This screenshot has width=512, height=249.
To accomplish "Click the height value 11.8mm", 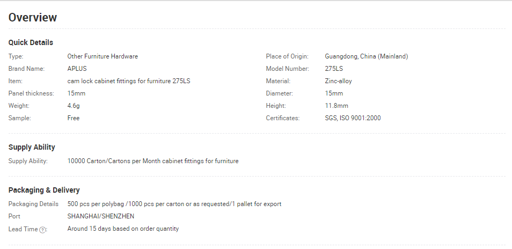I will [337, 106].
